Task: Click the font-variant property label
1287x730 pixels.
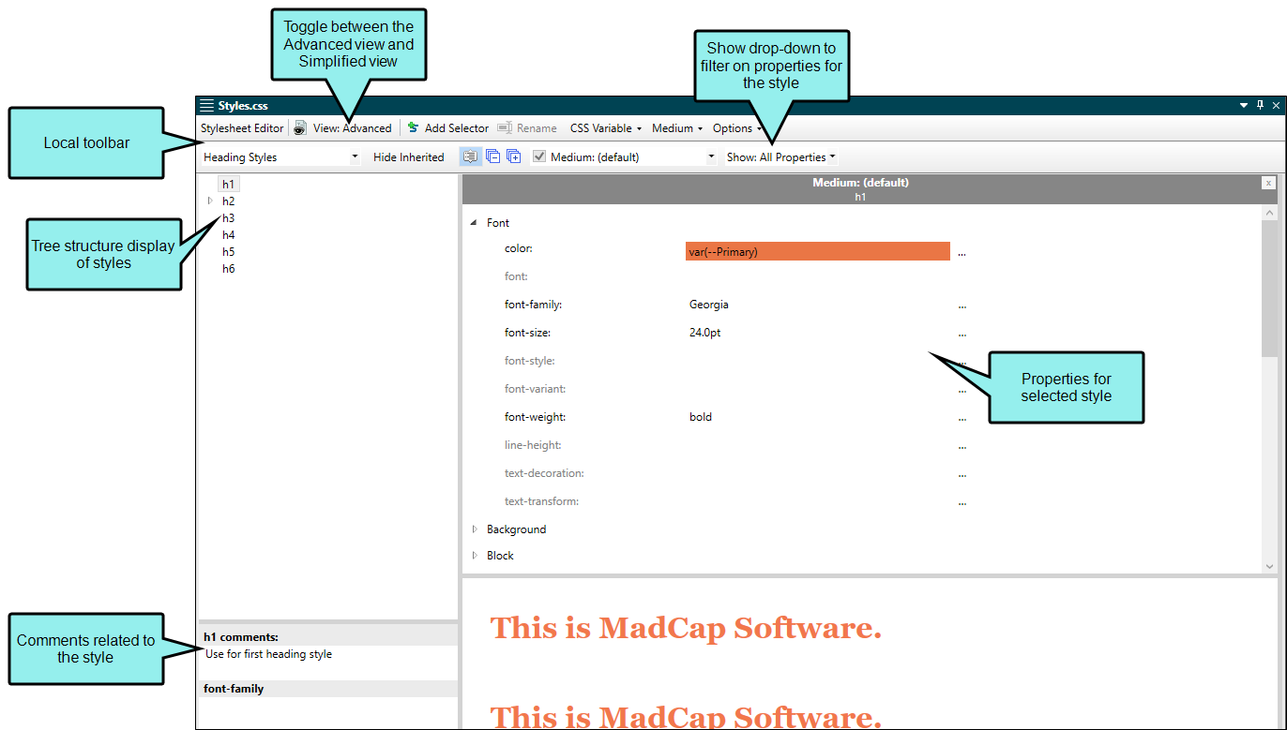Action: [x=535, y=389]
